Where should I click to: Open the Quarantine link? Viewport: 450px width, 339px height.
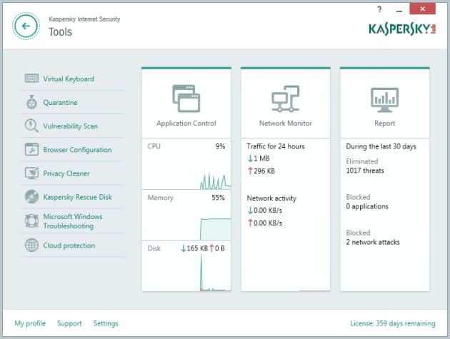point(60,102)
